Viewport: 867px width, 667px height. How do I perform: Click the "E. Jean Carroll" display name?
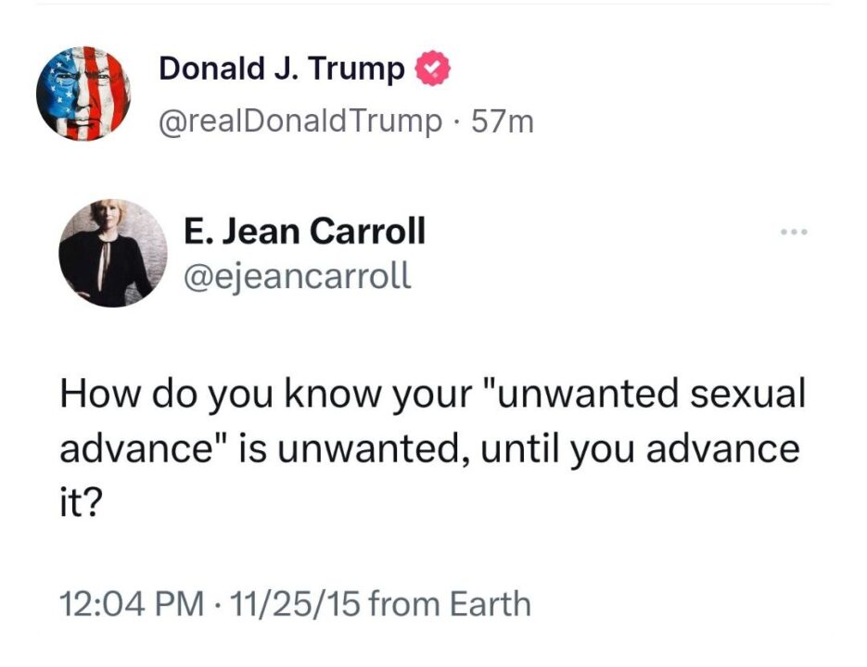(x=305, y=231)
